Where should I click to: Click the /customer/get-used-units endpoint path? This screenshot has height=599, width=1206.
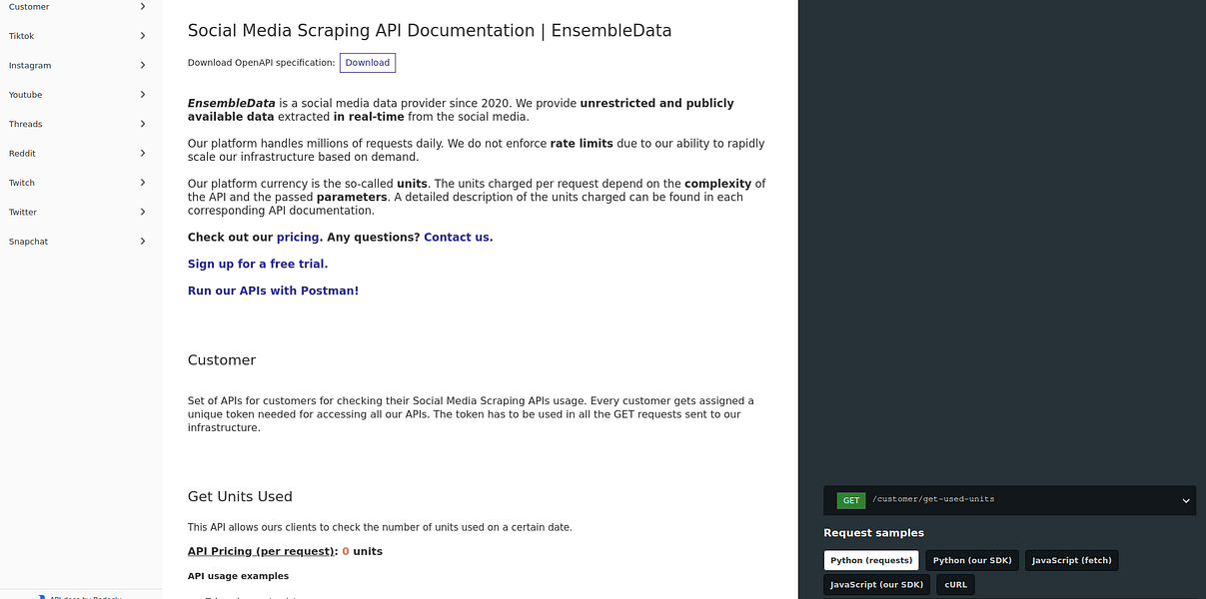click(933, 499)
